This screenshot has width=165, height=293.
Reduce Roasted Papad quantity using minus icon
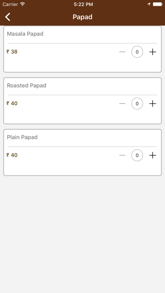tap(122, 104)
